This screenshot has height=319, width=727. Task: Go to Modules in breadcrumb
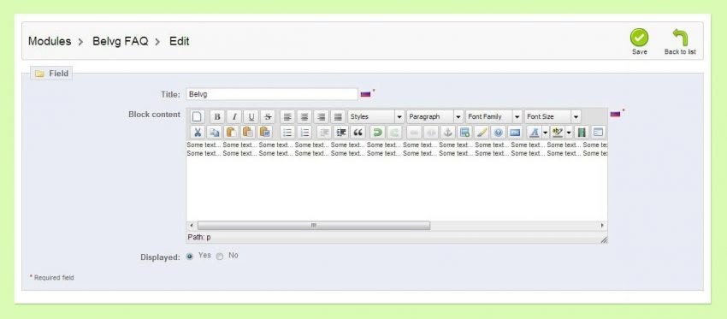50,41
